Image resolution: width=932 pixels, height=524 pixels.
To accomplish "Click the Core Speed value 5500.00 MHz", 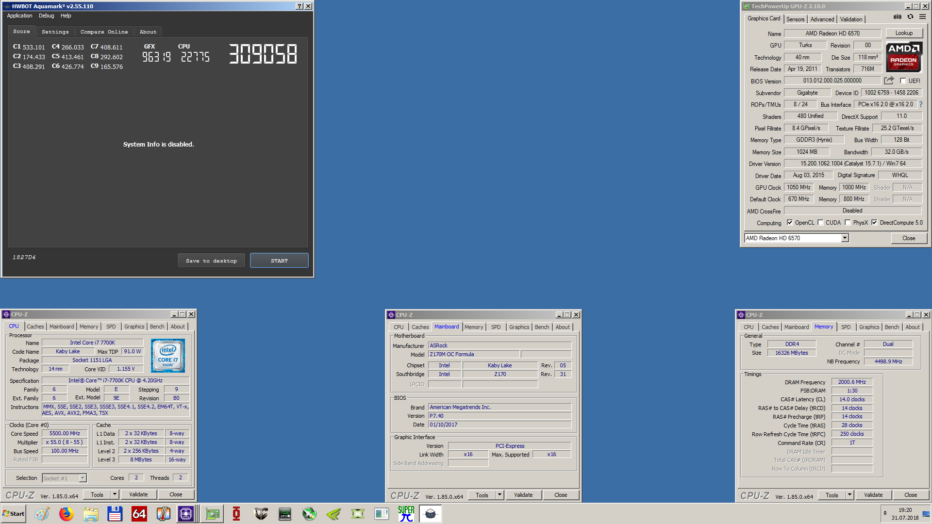I will [x=65, y=433].
